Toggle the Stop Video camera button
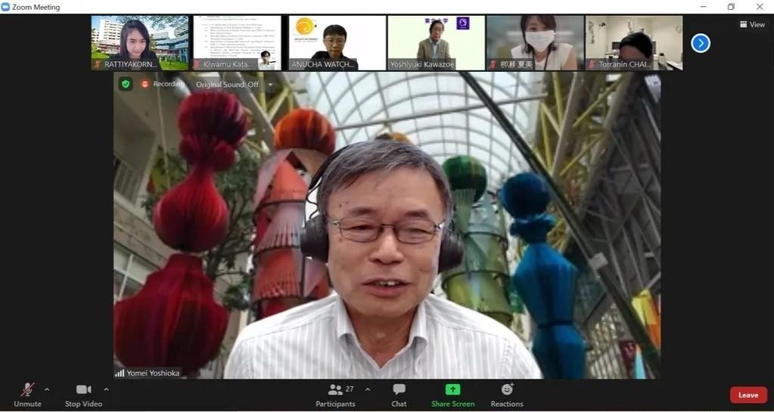This screenshot has height=412, width=774. point(83,389)
